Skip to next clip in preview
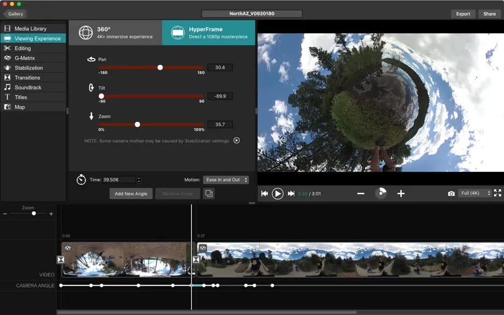Viewport: 504px width, 315px height. pyautogui.click(x=291, y=194)
